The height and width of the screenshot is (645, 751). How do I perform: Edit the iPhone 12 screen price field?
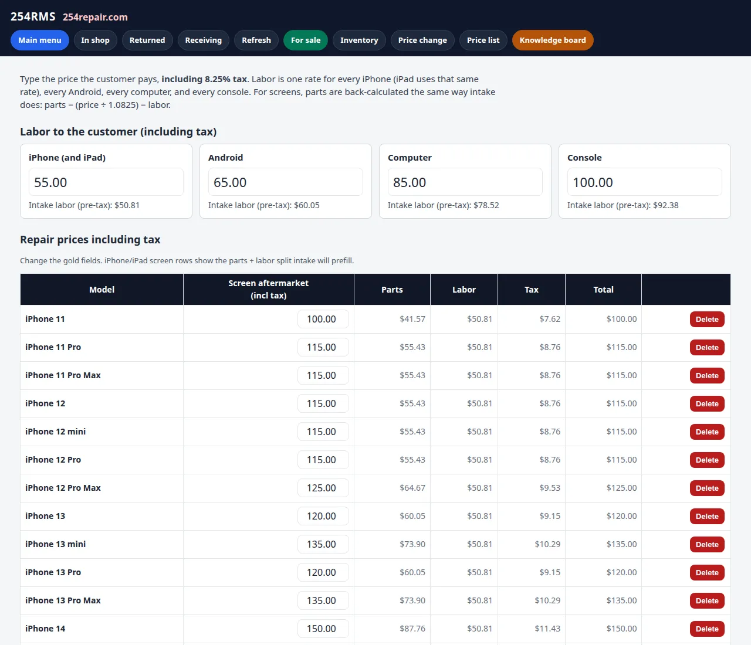(x=323, y=403)
